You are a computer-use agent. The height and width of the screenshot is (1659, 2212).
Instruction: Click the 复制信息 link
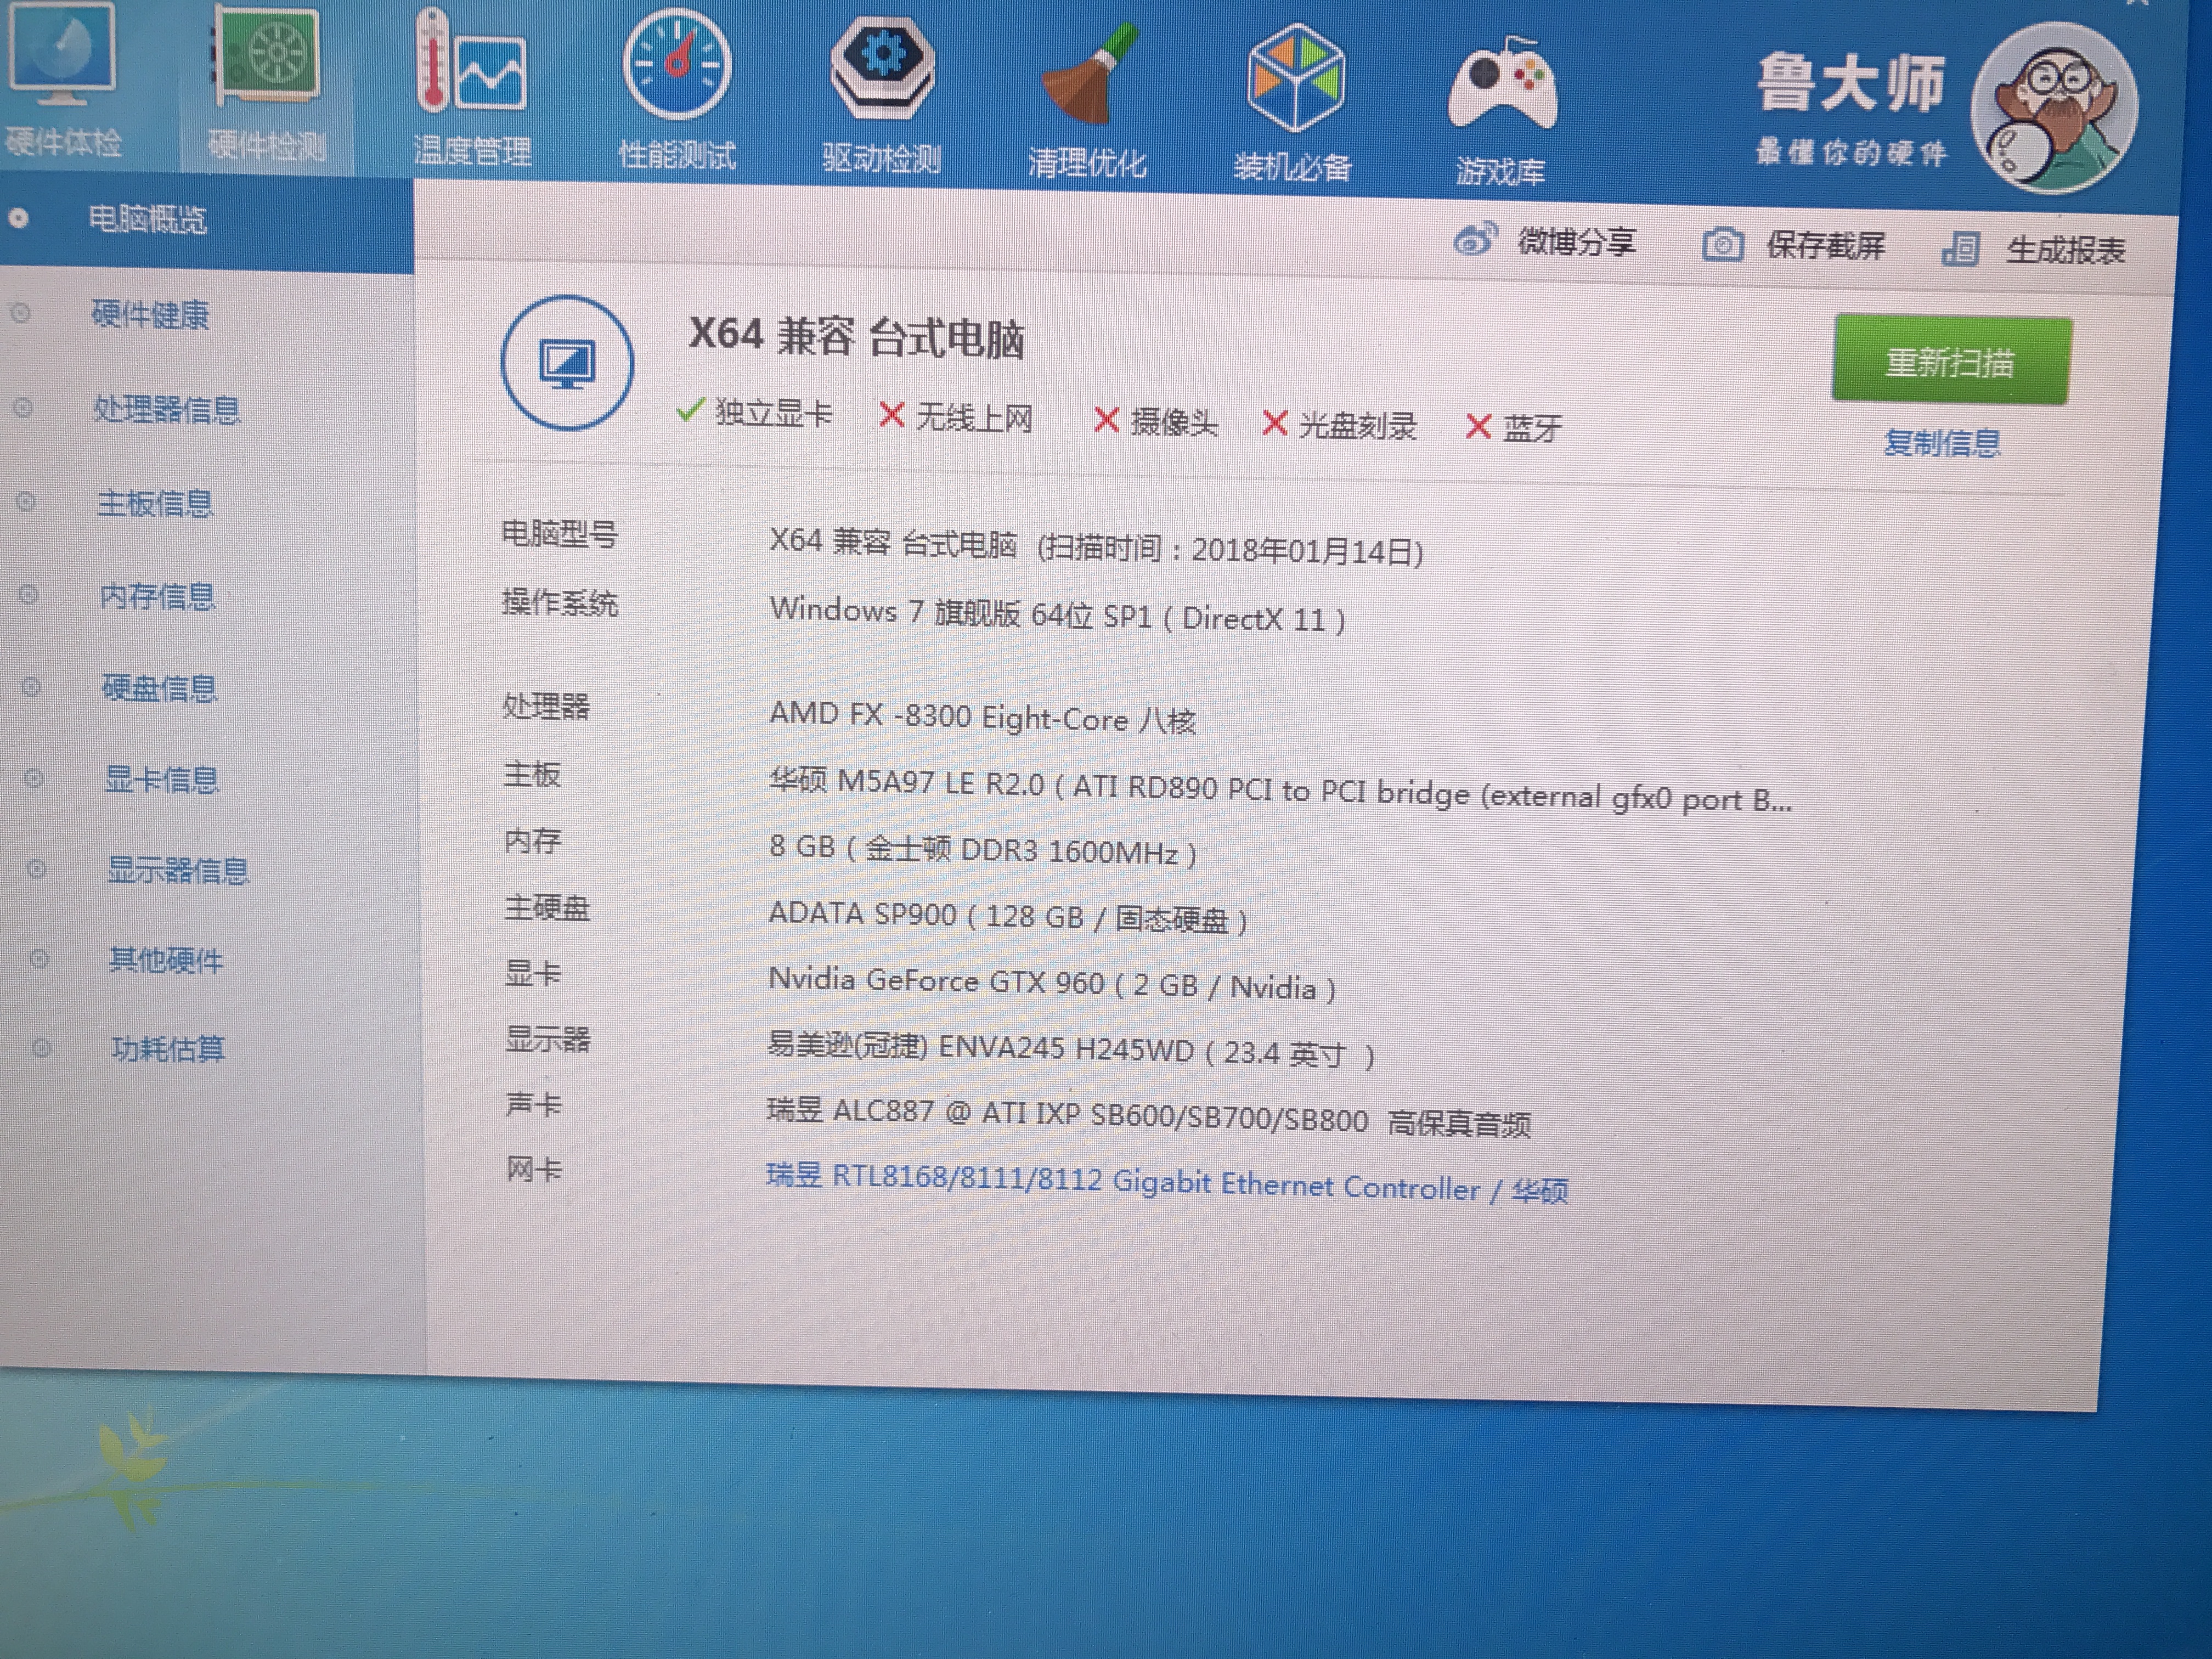point(1942,442)
